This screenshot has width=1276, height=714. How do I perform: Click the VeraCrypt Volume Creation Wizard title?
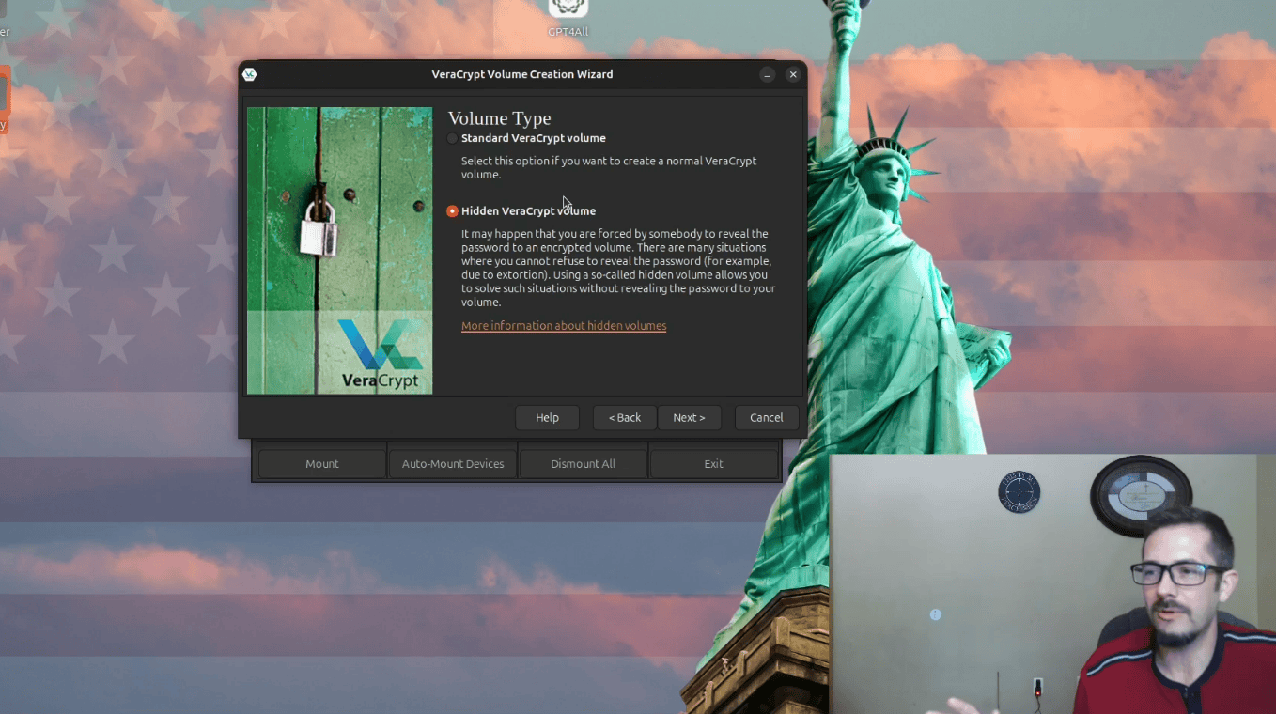click(522, 74)
